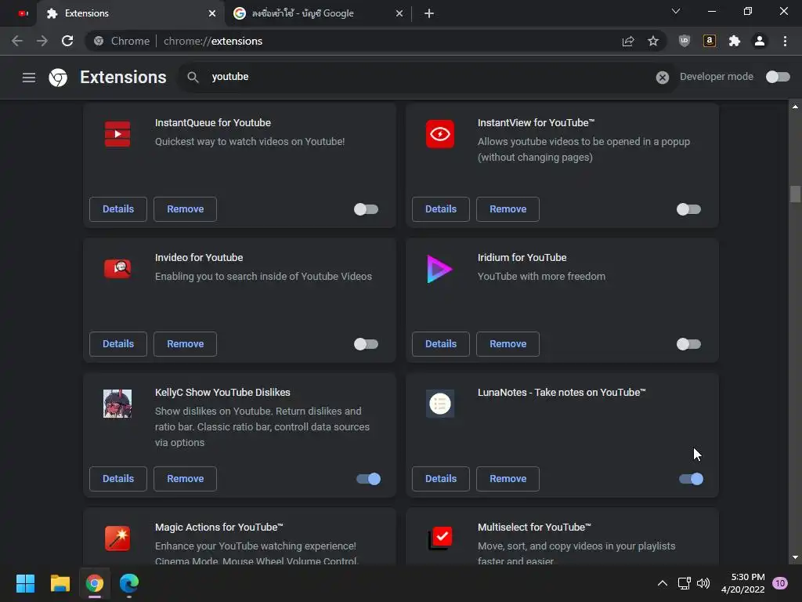Open Microsoft Edge from the taskbar

(129, 583)
